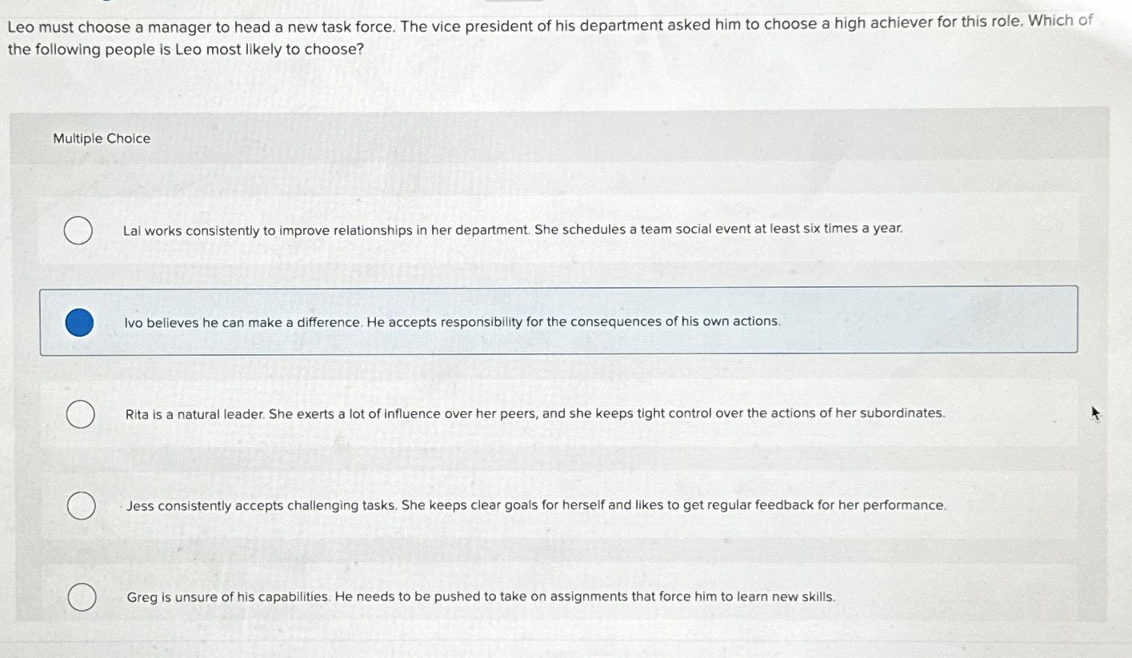Click the Multiple Choice label
This screenshot has height=658, width=1132.
coord(102,138)
